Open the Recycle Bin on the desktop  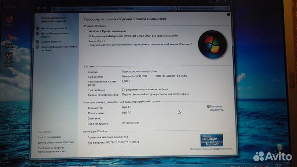[x=279, y=149]
